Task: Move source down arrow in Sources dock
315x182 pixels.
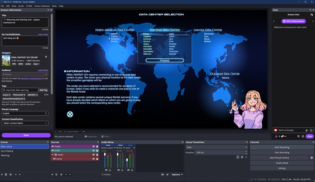Action: tap(70, 174)
